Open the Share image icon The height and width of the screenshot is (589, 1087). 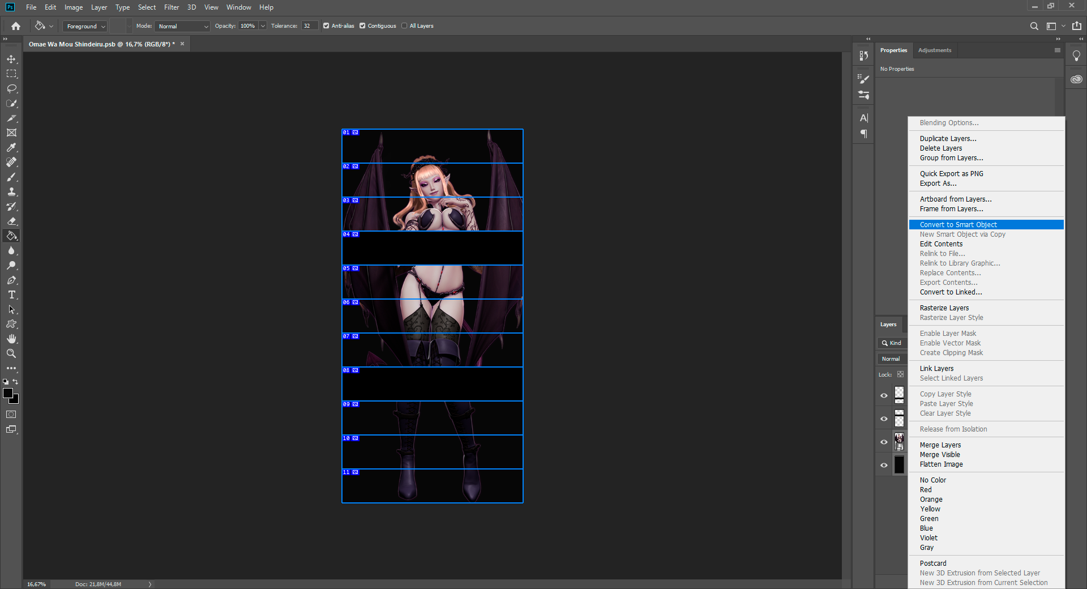tap(1077, 25)
